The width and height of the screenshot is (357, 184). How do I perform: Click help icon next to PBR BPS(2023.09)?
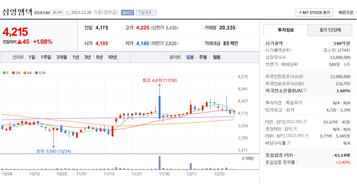pos(307,136)
